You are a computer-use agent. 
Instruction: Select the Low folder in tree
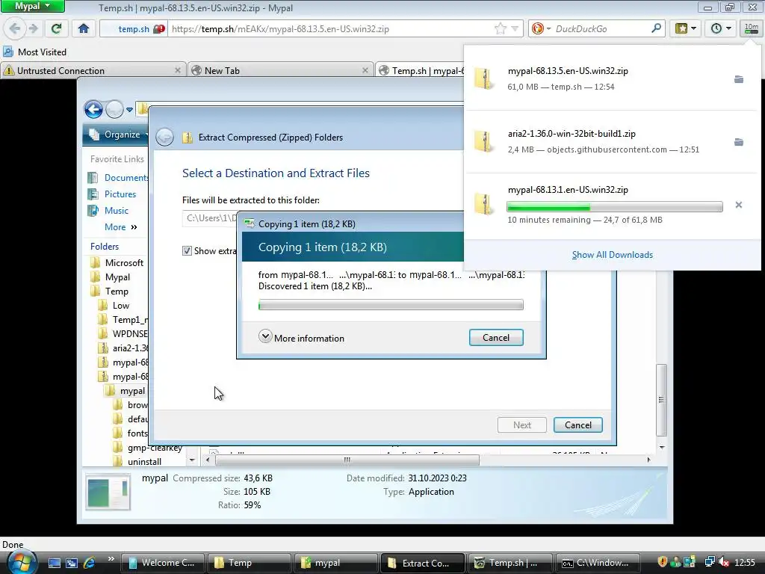pyautogui.click(x=114, y=306)
